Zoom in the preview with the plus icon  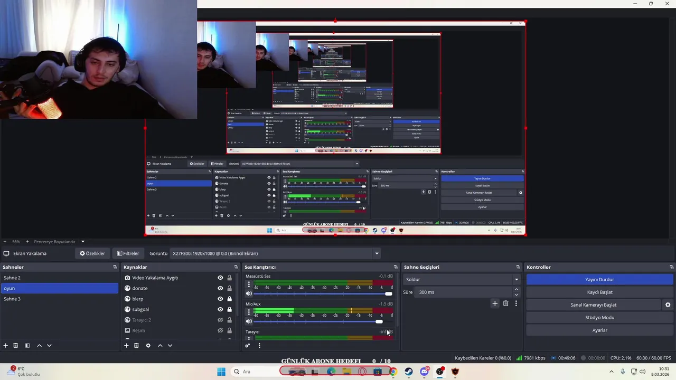coord(27,242)
